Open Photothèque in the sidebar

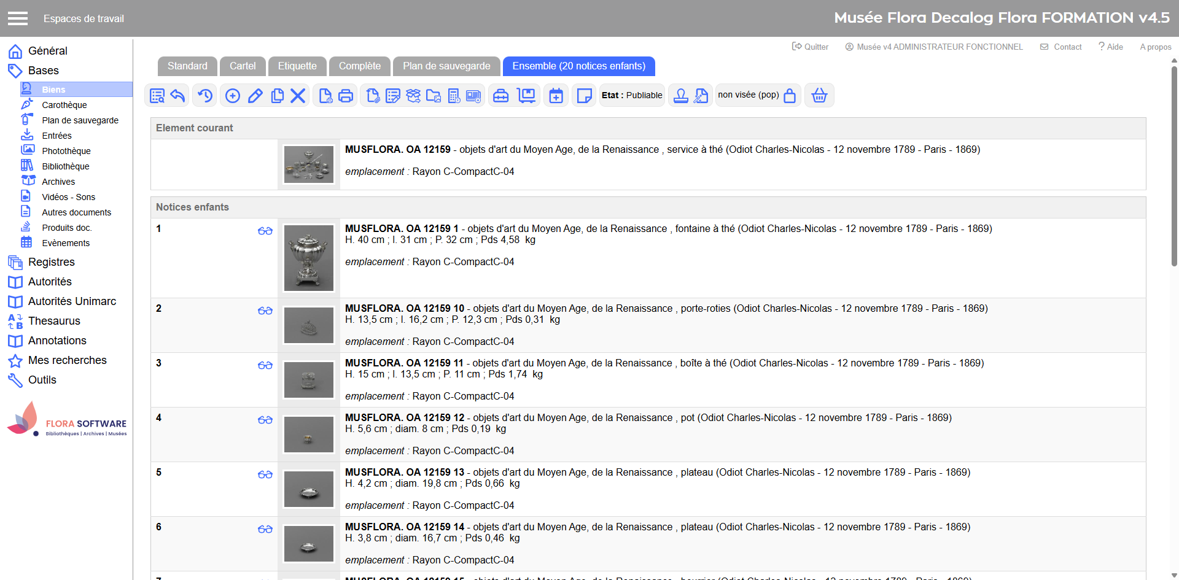[x=66, y=151]
